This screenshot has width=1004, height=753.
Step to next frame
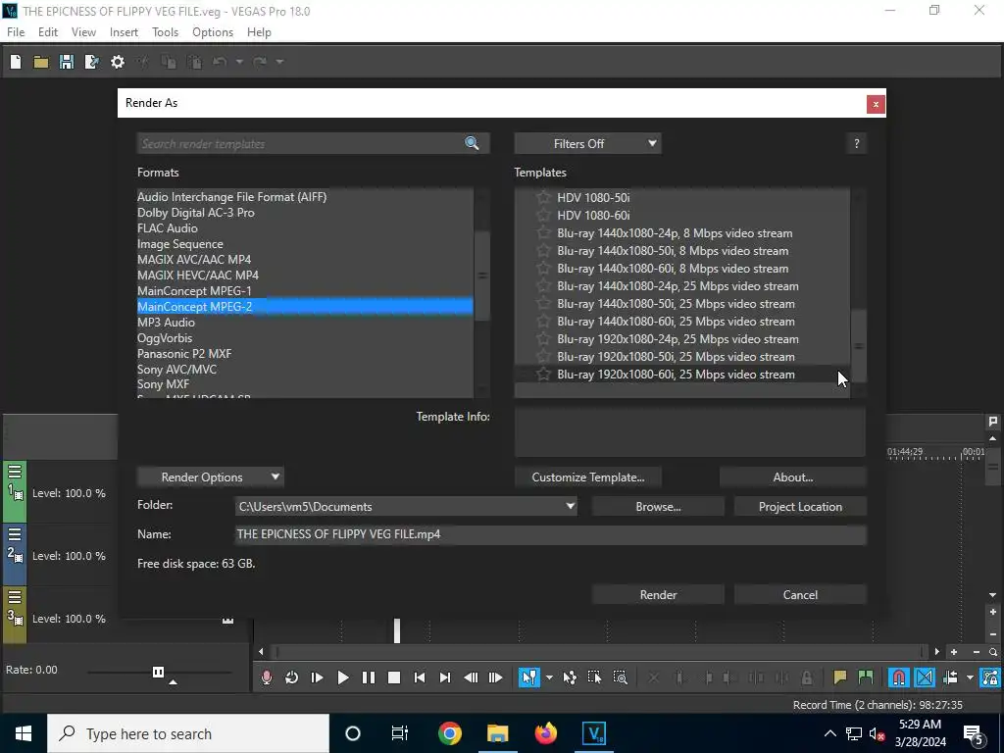pyautogui.click(x=495, y=678)
